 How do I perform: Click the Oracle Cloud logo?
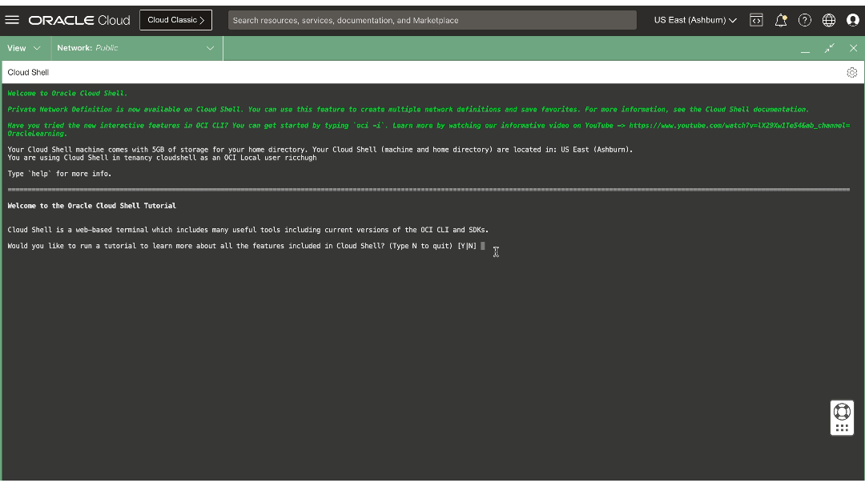tap(78, 20)
